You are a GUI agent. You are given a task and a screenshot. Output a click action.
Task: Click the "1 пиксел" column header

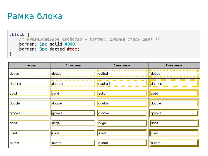29,65
